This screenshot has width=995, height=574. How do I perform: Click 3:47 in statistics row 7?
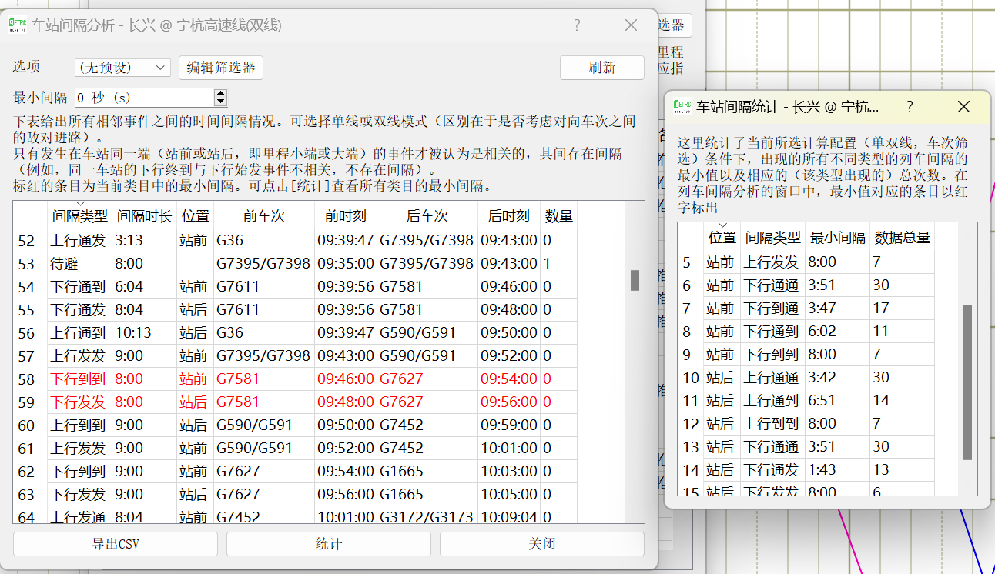pos(839,309)
